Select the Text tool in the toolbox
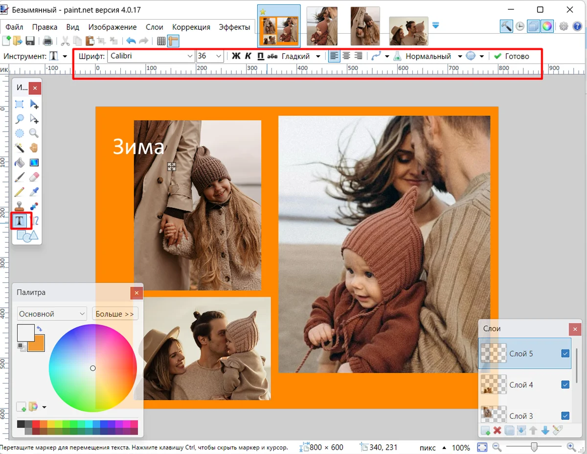This screenshot has height=454, width=587. [20, 221]
